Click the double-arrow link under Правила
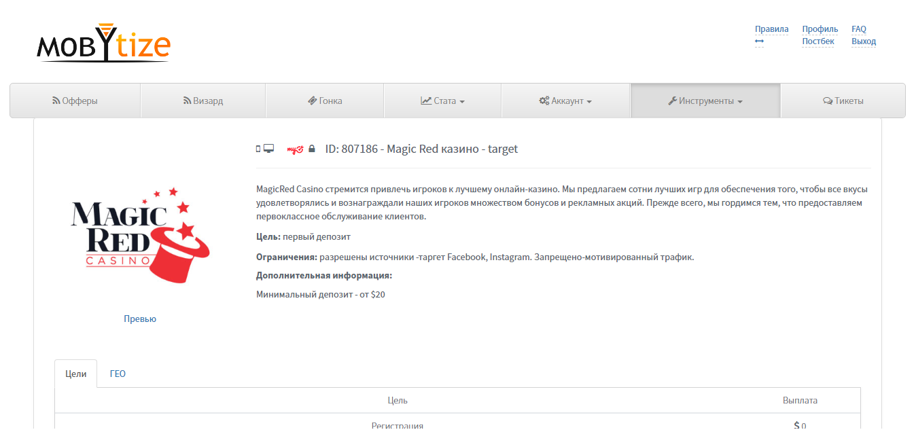 [759, 41]
